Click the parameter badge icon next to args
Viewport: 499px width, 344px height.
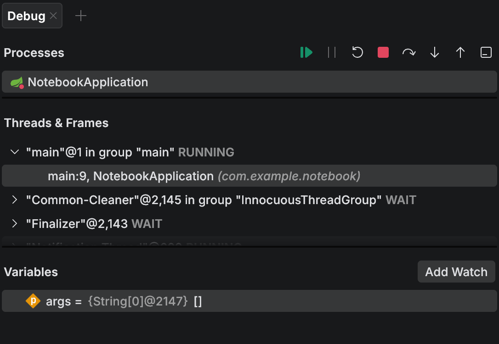33,301
